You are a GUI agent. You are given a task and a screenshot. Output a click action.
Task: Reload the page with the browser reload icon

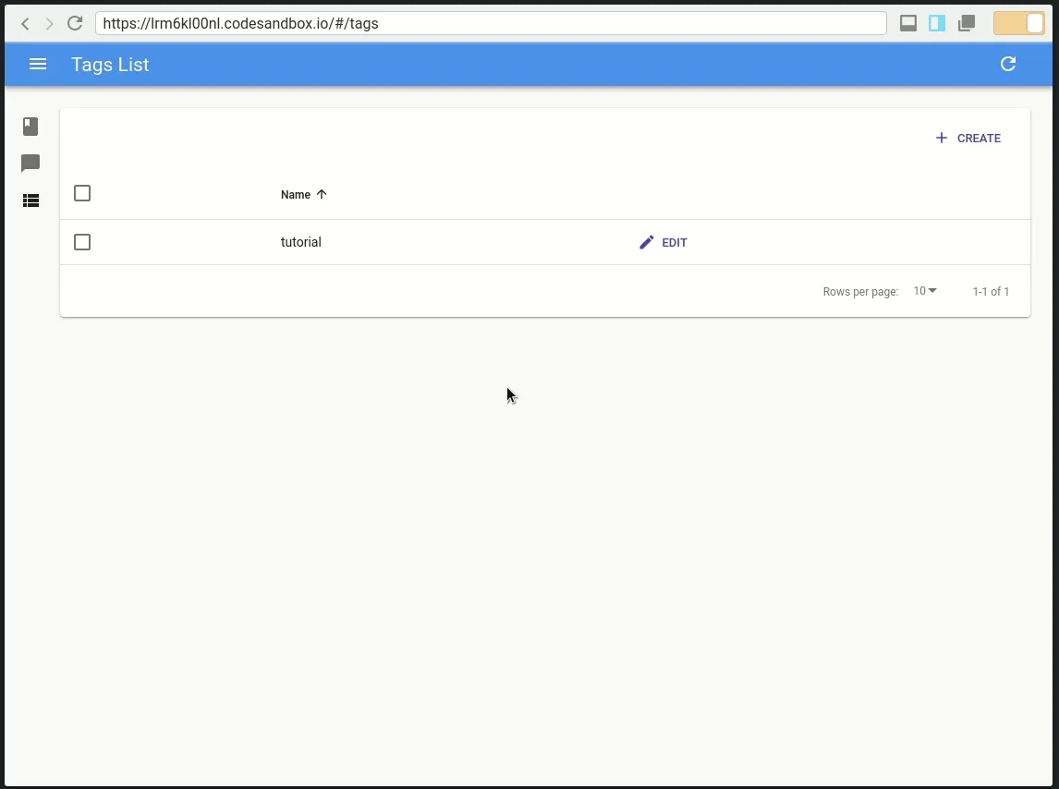pyautogui.click(x=75, y=23)
